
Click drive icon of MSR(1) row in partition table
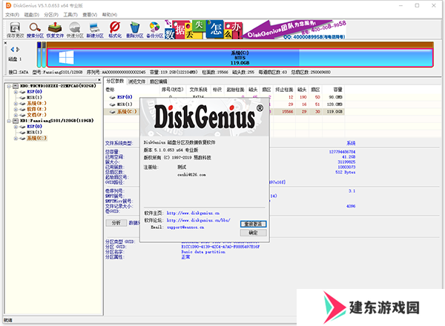[x=113, y=104]
